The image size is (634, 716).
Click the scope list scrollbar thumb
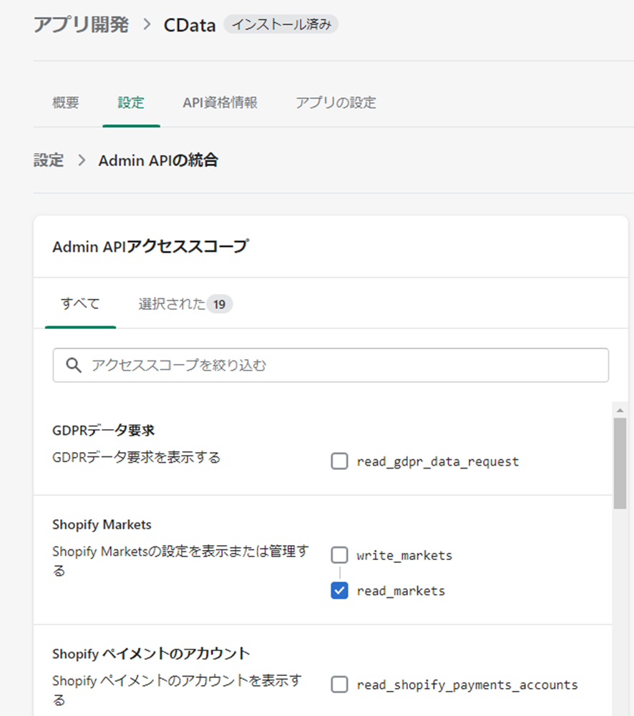point(620,463)
